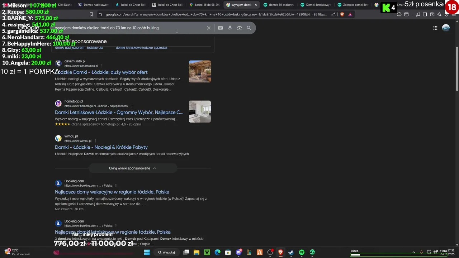Open Domki Letniskowe Łódzkie hometogo link
Viewport: 459px width, 258px height.
[119, 112]
